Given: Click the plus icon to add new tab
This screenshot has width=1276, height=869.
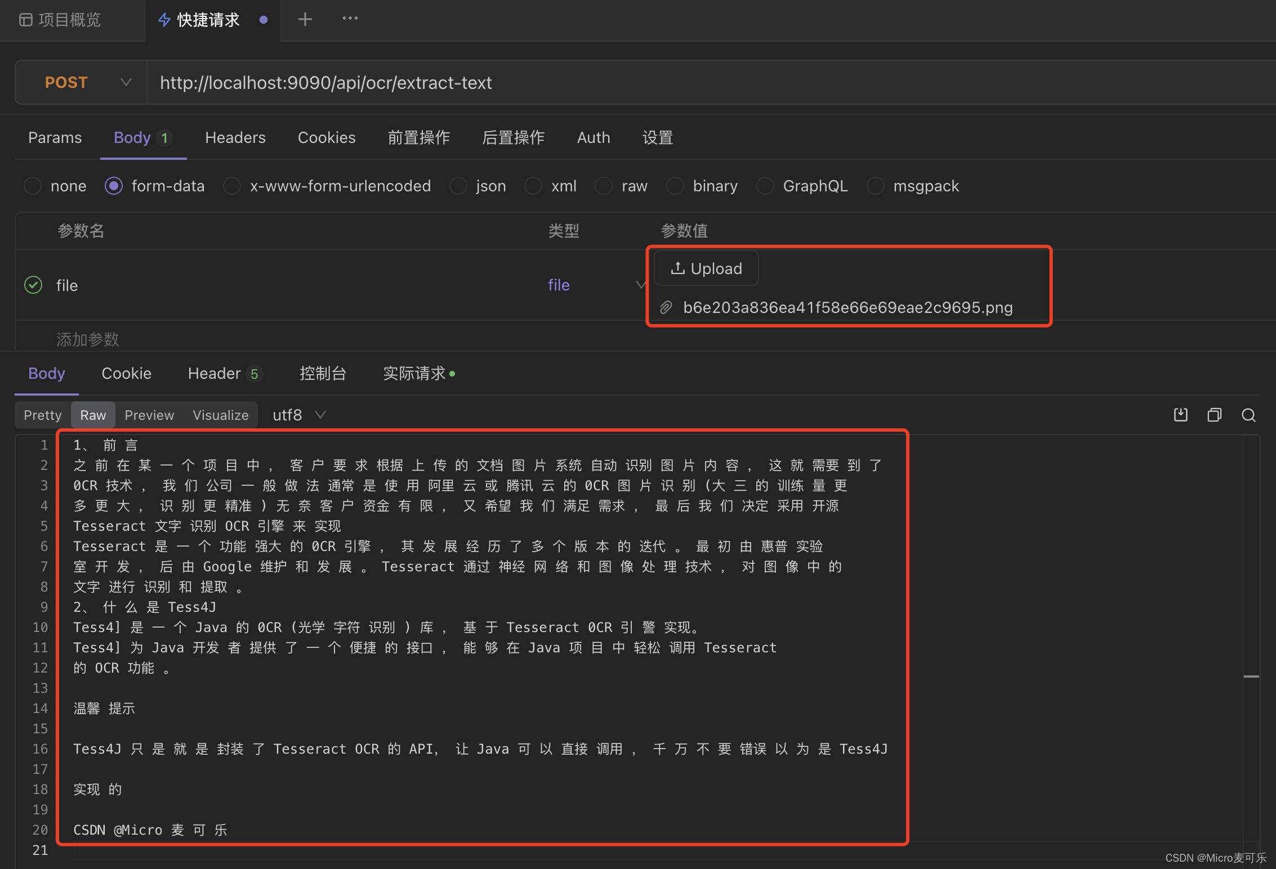Looking at the screenshot, I should (x=305, y=20).
